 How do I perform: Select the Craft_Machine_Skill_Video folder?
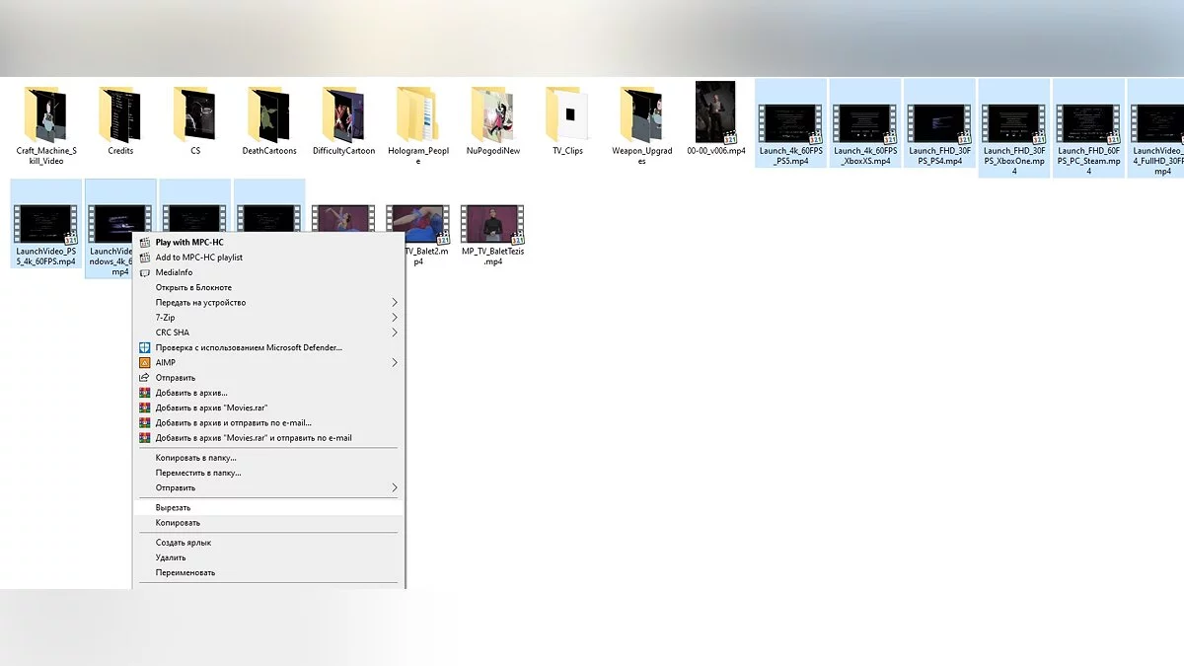[x=45, y=124]
